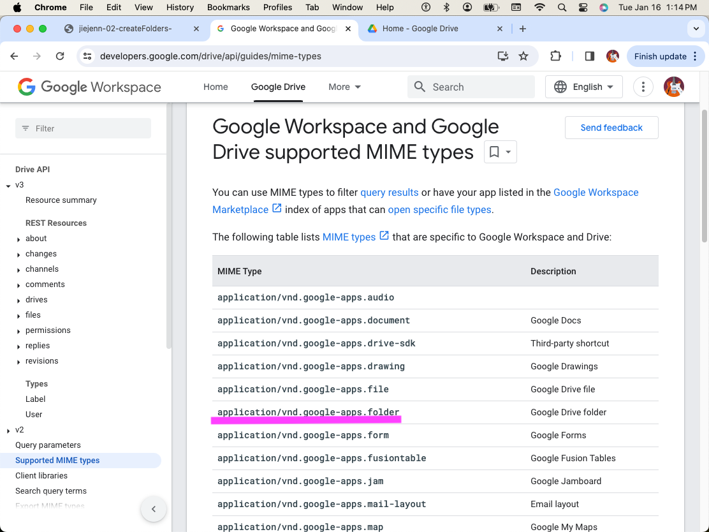Click the browser address bar URL
This screenshot has width=709, height=532.
pyautogui.click(x=210, y=56)
